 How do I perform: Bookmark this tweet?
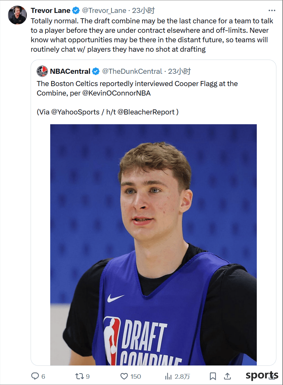(213, 376)
